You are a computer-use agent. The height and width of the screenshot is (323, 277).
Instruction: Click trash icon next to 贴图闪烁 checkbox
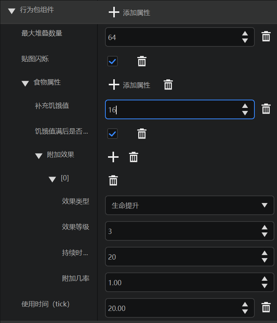142,61
